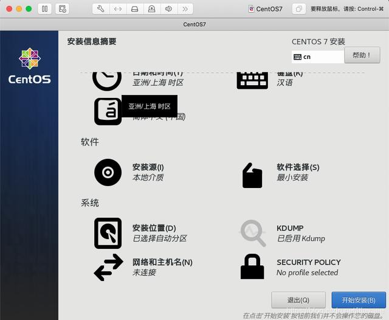
Task: Open 安装位置(D) settings
Action: (x=154, y=228)
